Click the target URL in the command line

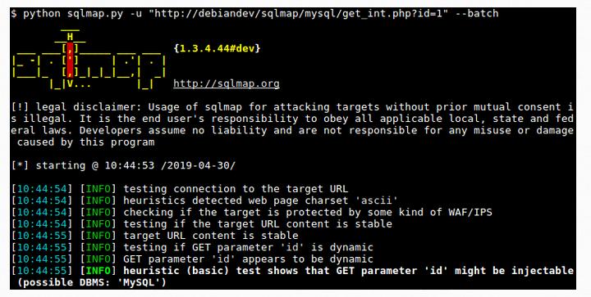[298, 14]
